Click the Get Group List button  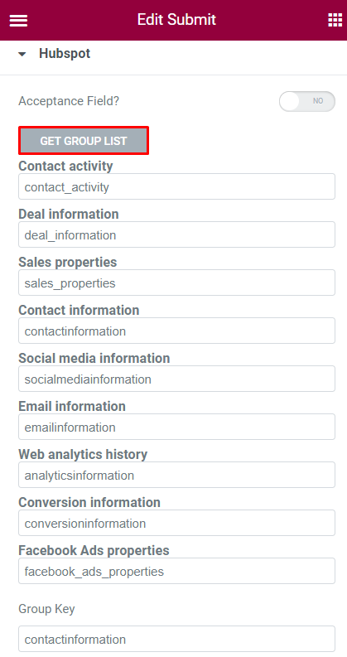click(x=84, y=141)
